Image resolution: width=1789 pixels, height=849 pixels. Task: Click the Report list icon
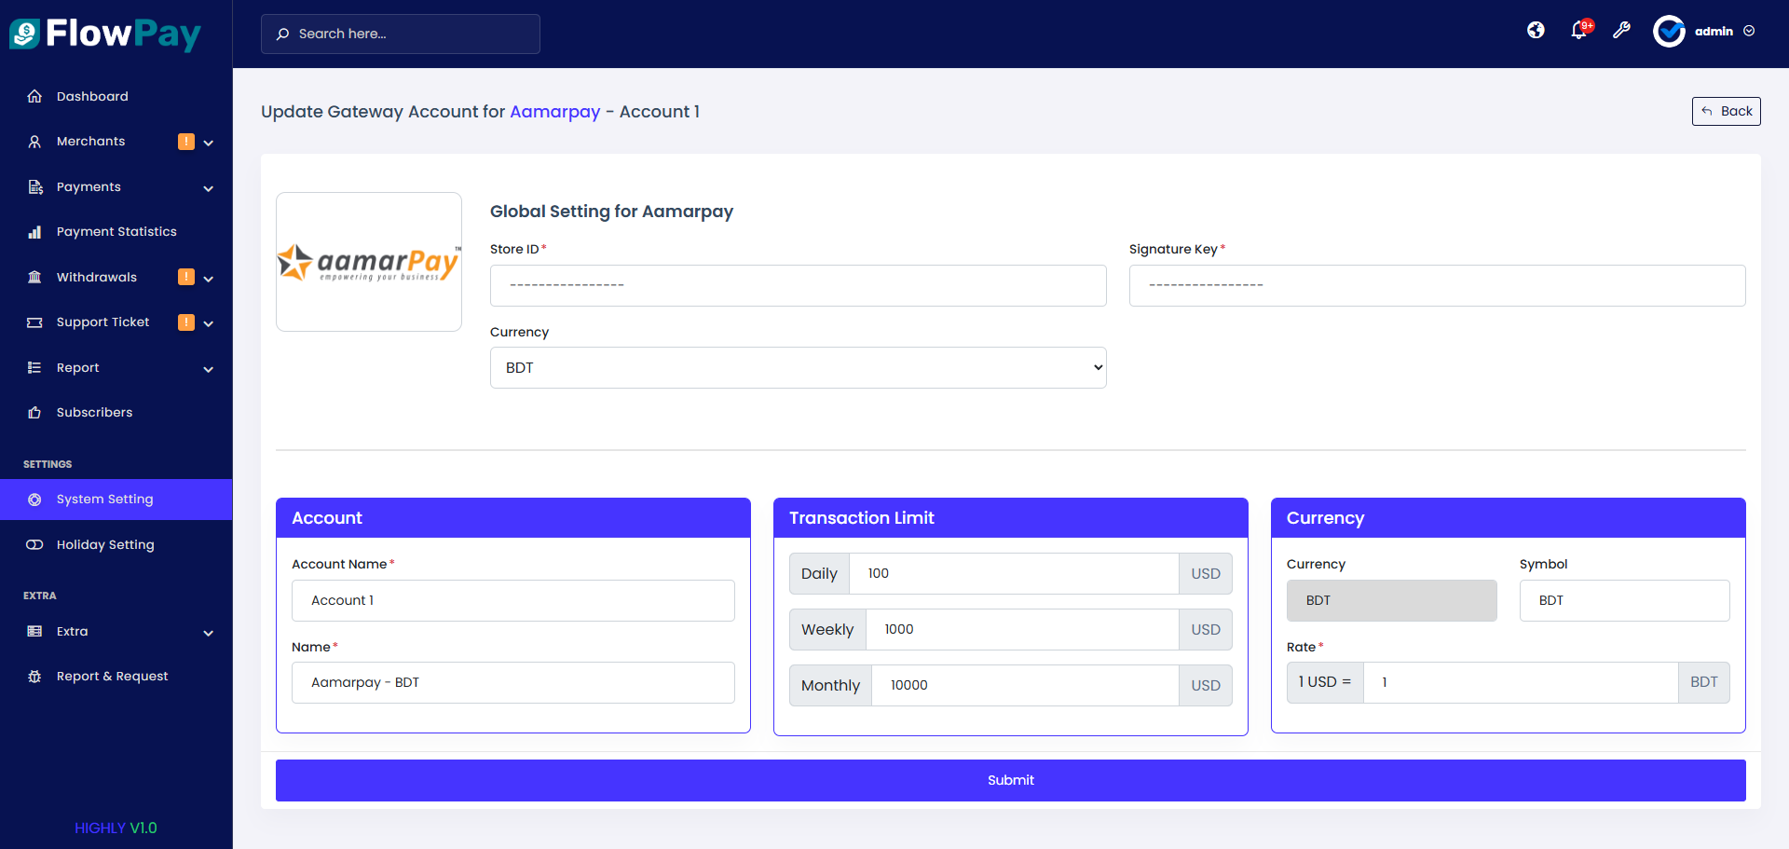34,367
